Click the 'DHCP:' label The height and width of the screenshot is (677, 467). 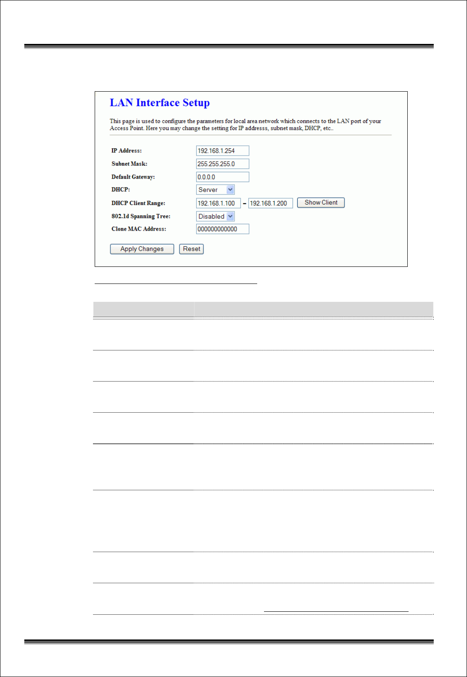coord(121,189)
